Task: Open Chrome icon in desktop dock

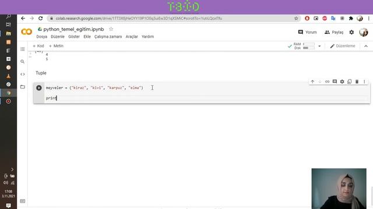Action: [x=8, y=93]
